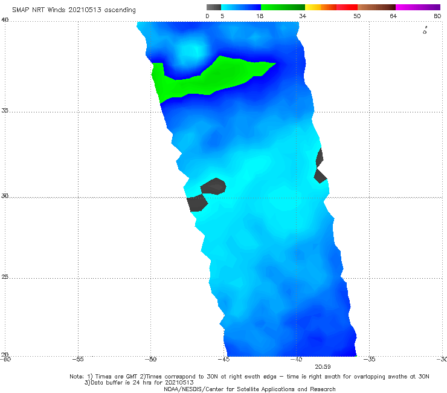Click the yellow-red 34-50 colorbar segment
This screenshot has height=393, width=447.
331,7
